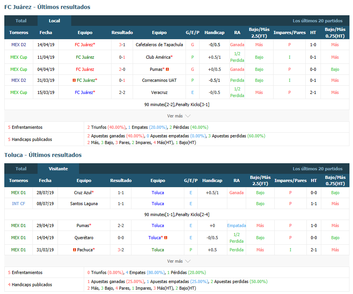Click FC Juárez team name in 15/03/19 row
The image size is (353, 294).
coord(84,92)
